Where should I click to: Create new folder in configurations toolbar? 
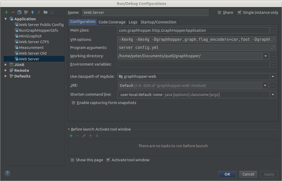click(x=46, y=12)
